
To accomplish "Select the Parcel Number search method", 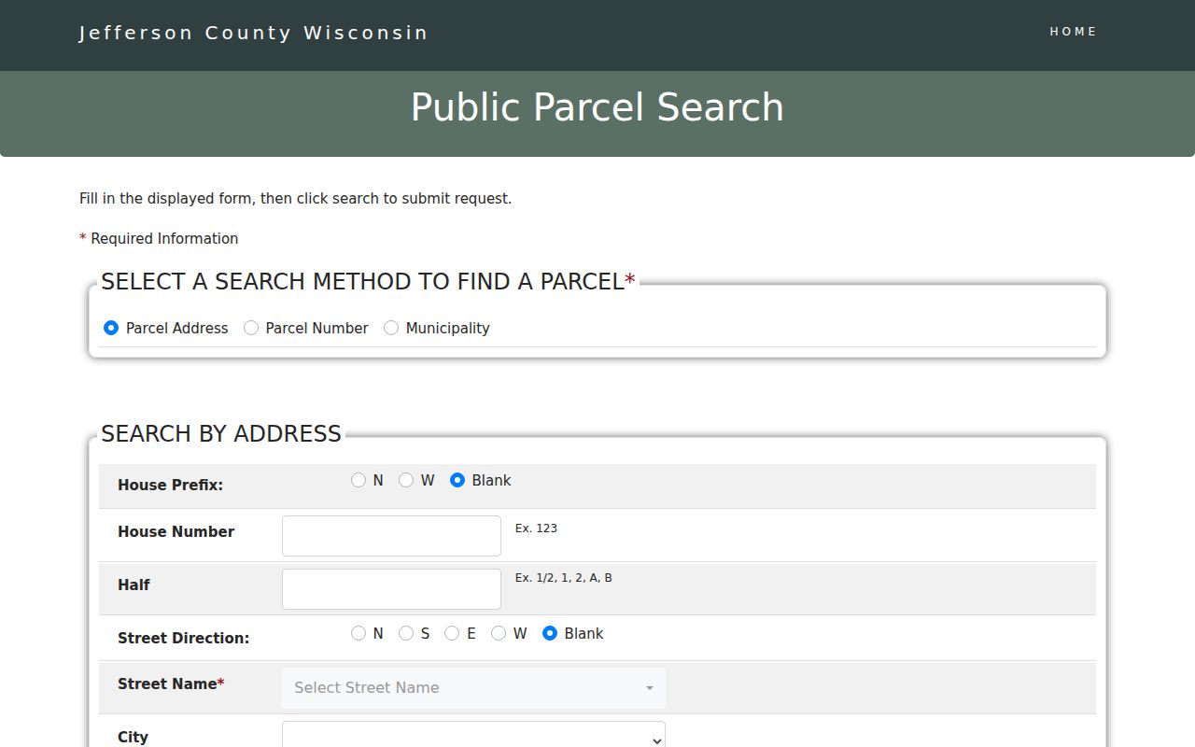I will (251, 328).
